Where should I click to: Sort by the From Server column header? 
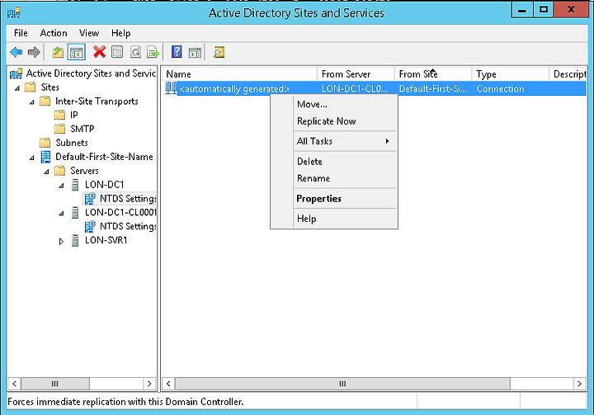(x=356, y=74)
